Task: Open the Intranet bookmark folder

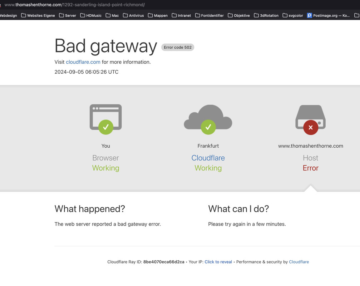Action: [x=181, y=15]
